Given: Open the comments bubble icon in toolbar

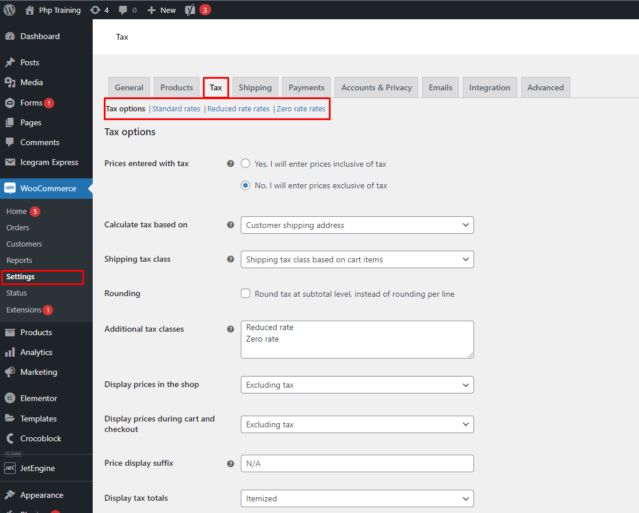Looking at the screenshot, I should 123,10.
